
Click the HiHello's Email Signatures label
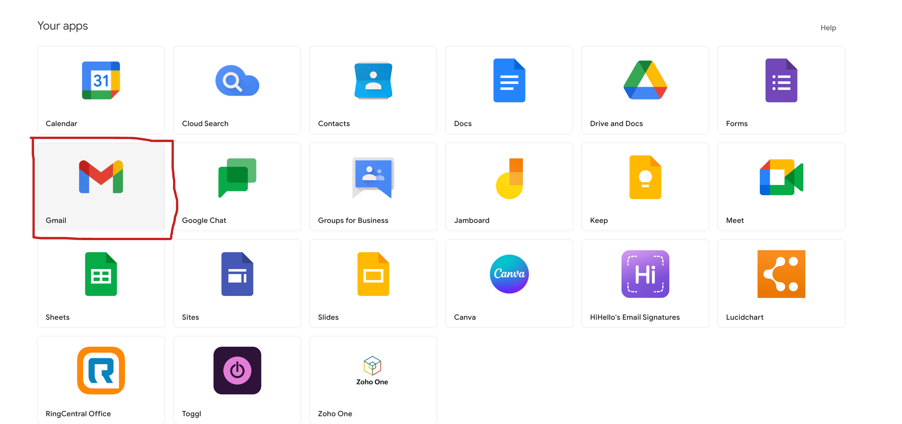[635, 317]
